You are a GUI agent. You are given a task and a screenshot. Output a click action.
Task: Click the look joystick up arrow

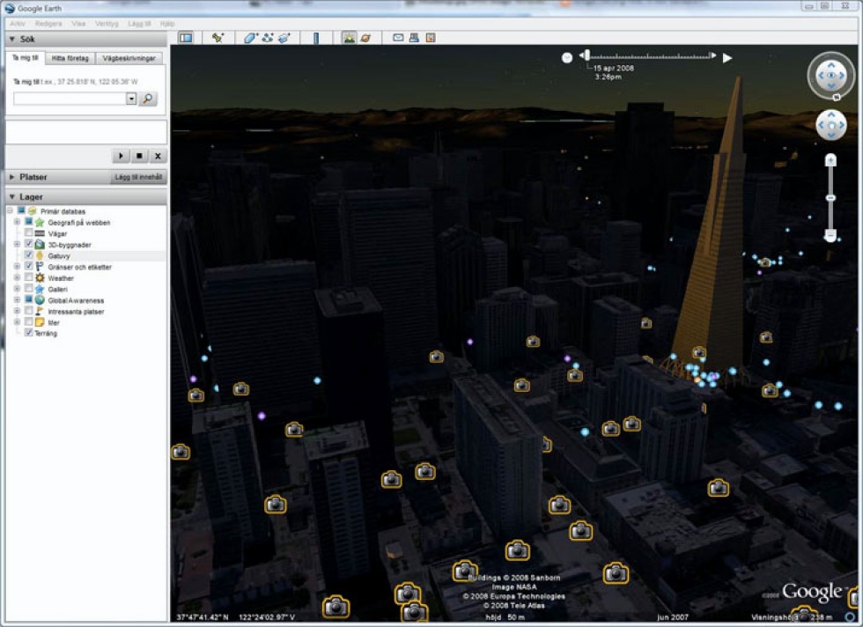coord(831,65)
